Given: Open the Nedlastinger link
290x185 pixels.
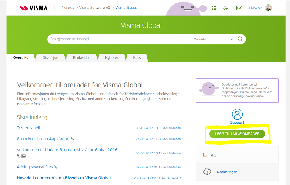Looking at the screenshot, I should coord(227,172).
